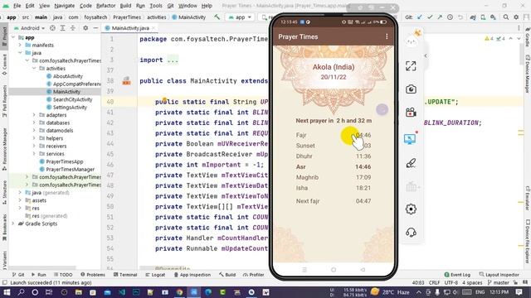Screen dimensions: 531x298
Task: Open the Device Manager toolbar icon
Action: [483, 17]
